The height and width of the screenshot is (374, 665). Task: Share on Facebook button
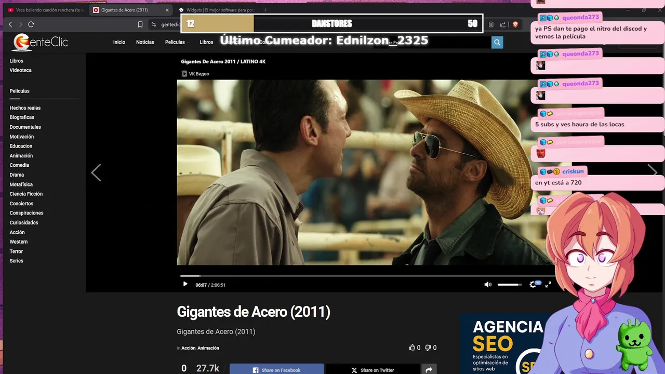pyautogui.click(x=276, y=369)
